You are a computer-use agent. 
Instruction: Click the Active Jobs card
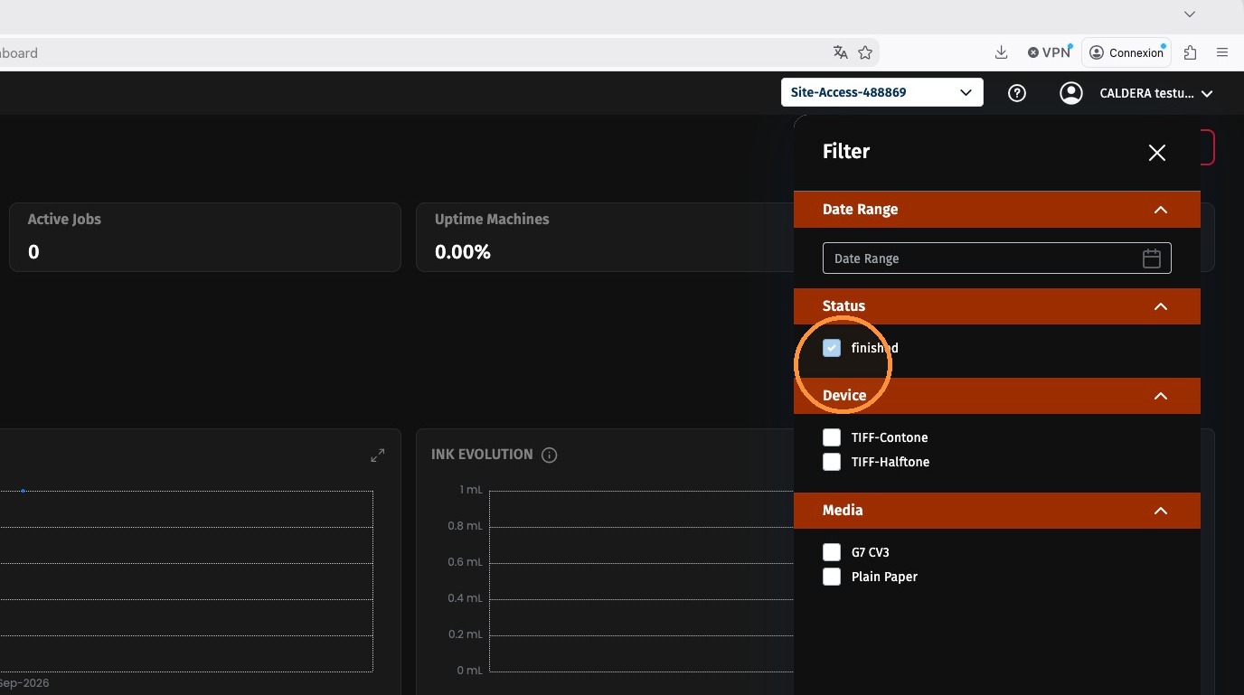click(205, 237)
